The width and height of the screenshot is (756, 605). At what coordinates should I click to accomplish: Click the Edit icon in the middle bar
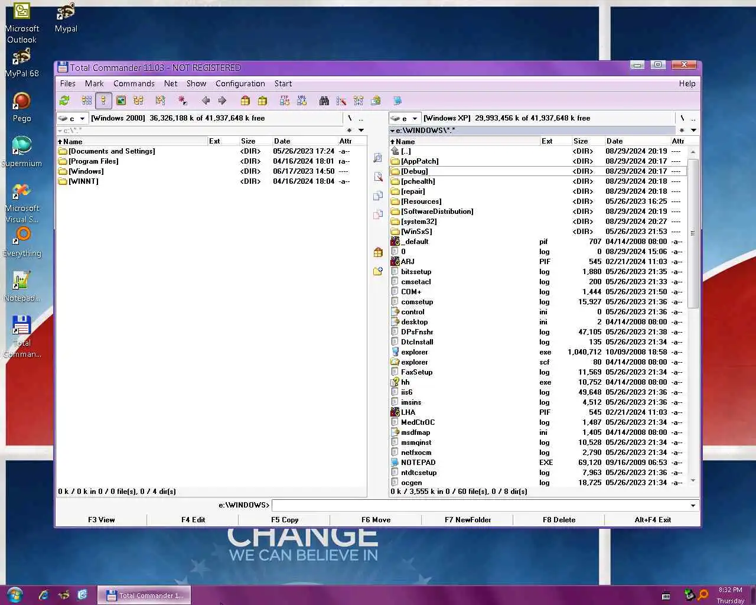(378, 177)
